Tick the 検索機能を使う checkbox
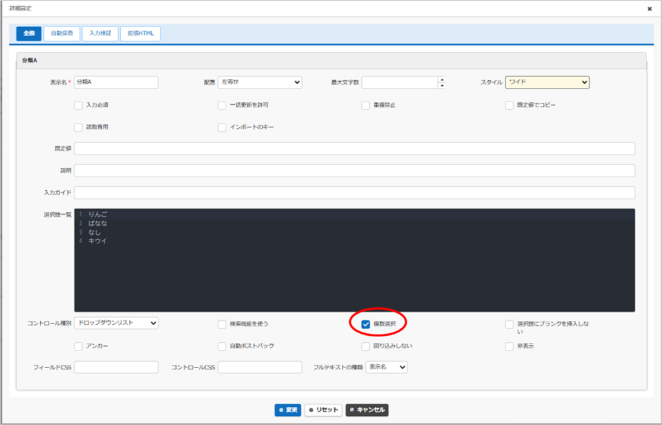Screen dimensions: 662x425 point(222,324)
